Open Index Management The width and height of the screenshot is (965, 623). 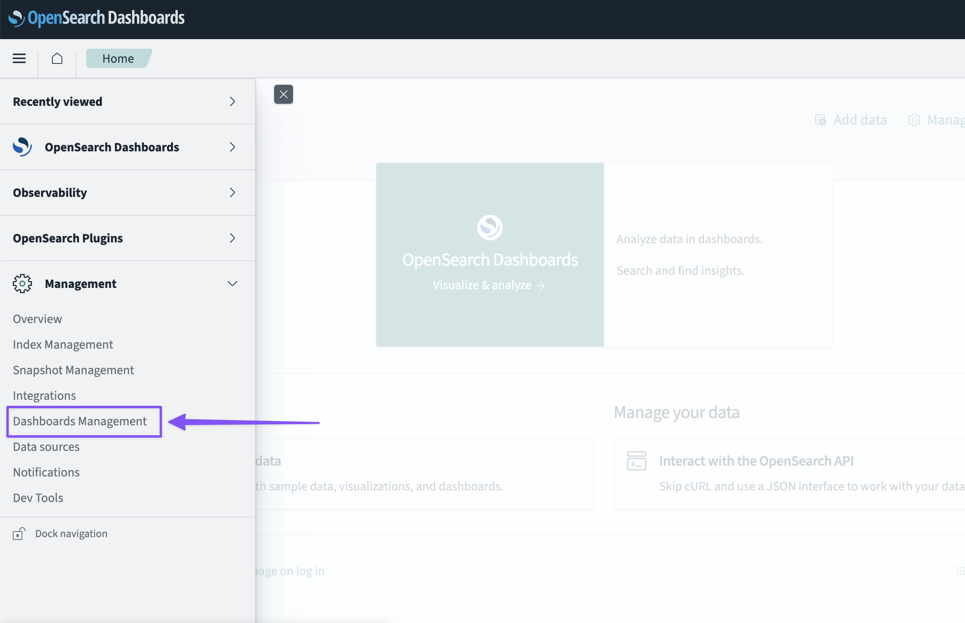[63, 344]
